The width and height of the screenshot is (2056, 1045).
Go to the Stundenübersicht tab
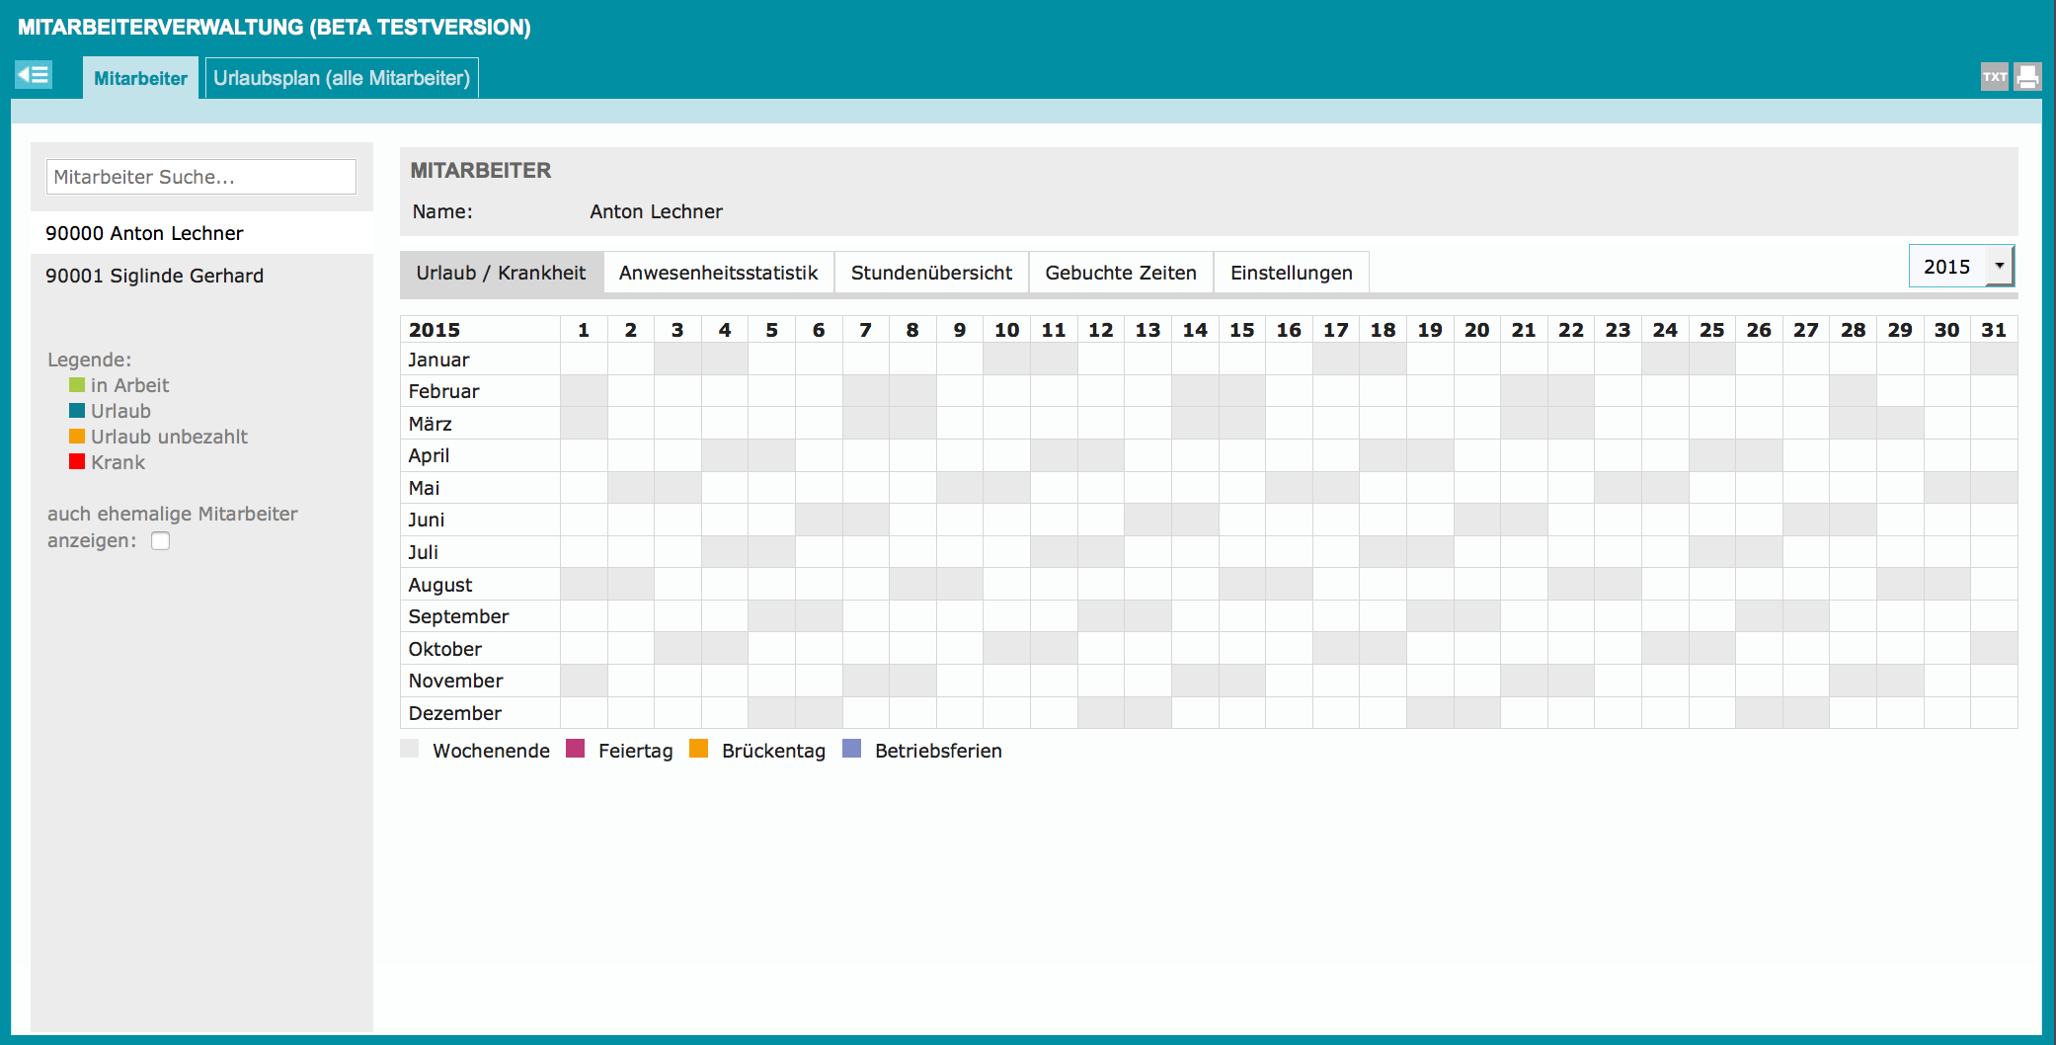930,273
